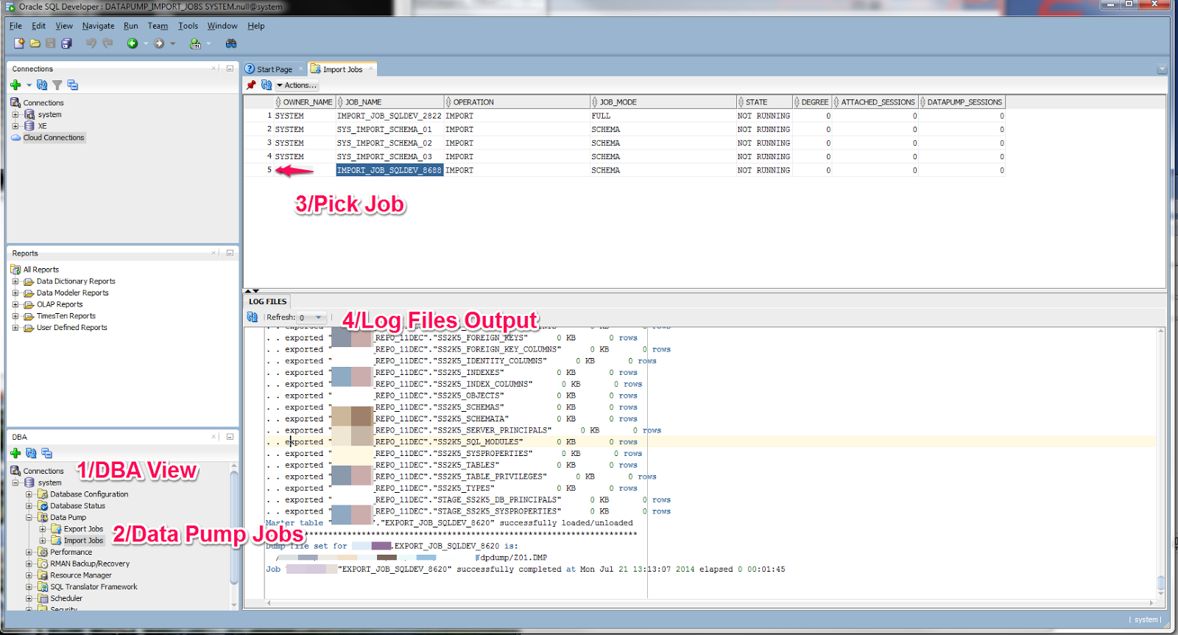This screenshot has height=635, width=1178.
Task: Click the Forward navigation icon
Action: [x=159, y=43]
